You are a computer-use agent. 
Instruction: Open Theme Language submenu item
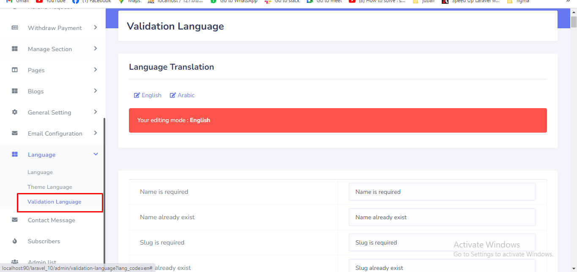(50, 187)
